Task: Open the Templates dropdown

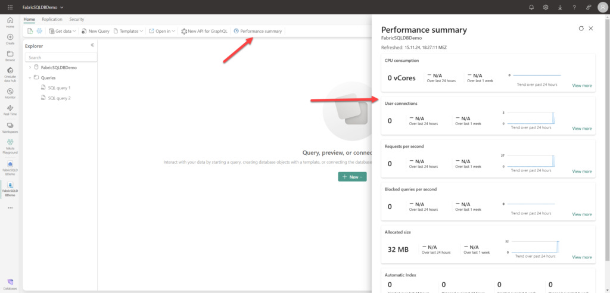Action: 129,31
